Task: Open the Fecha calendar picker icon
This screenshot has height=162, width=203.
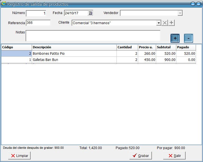Action: 90,13
